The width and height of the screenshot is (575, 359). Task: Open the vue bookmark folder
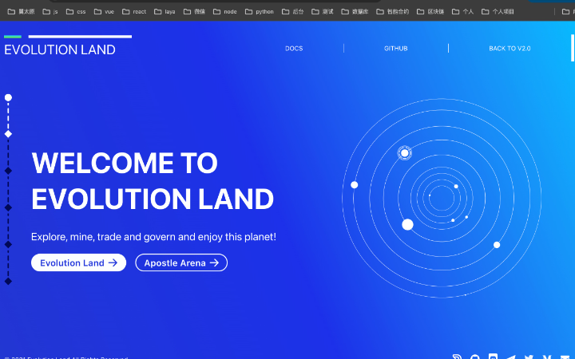click(x=104, y=12)
